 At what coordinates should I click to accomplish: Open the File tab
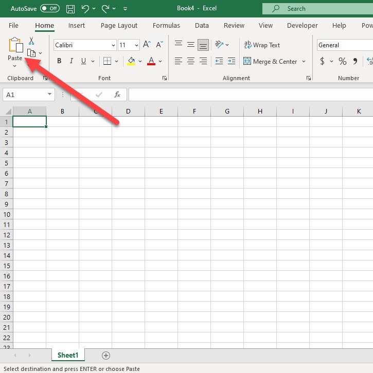13,26
